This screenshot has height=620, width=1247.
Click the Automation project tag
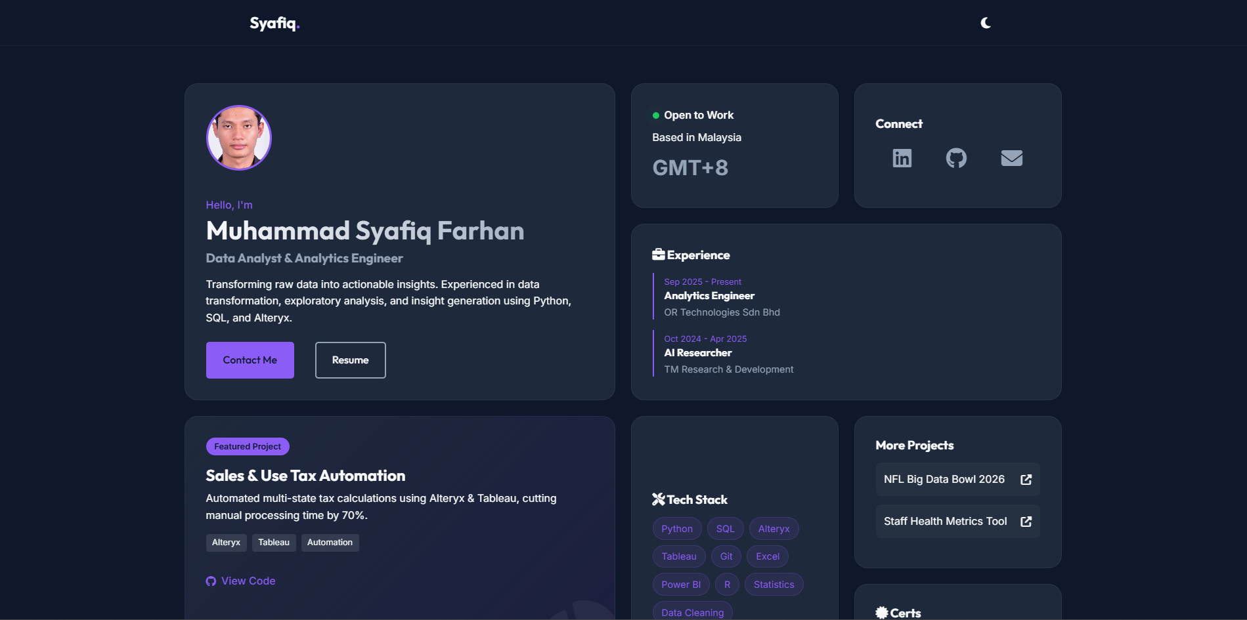[330, 543]
